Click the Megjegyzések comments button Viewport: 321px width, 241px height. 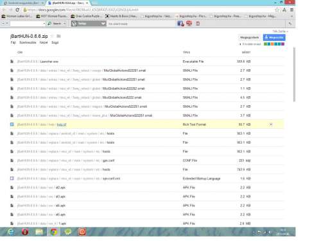click(x=249, y=37)
